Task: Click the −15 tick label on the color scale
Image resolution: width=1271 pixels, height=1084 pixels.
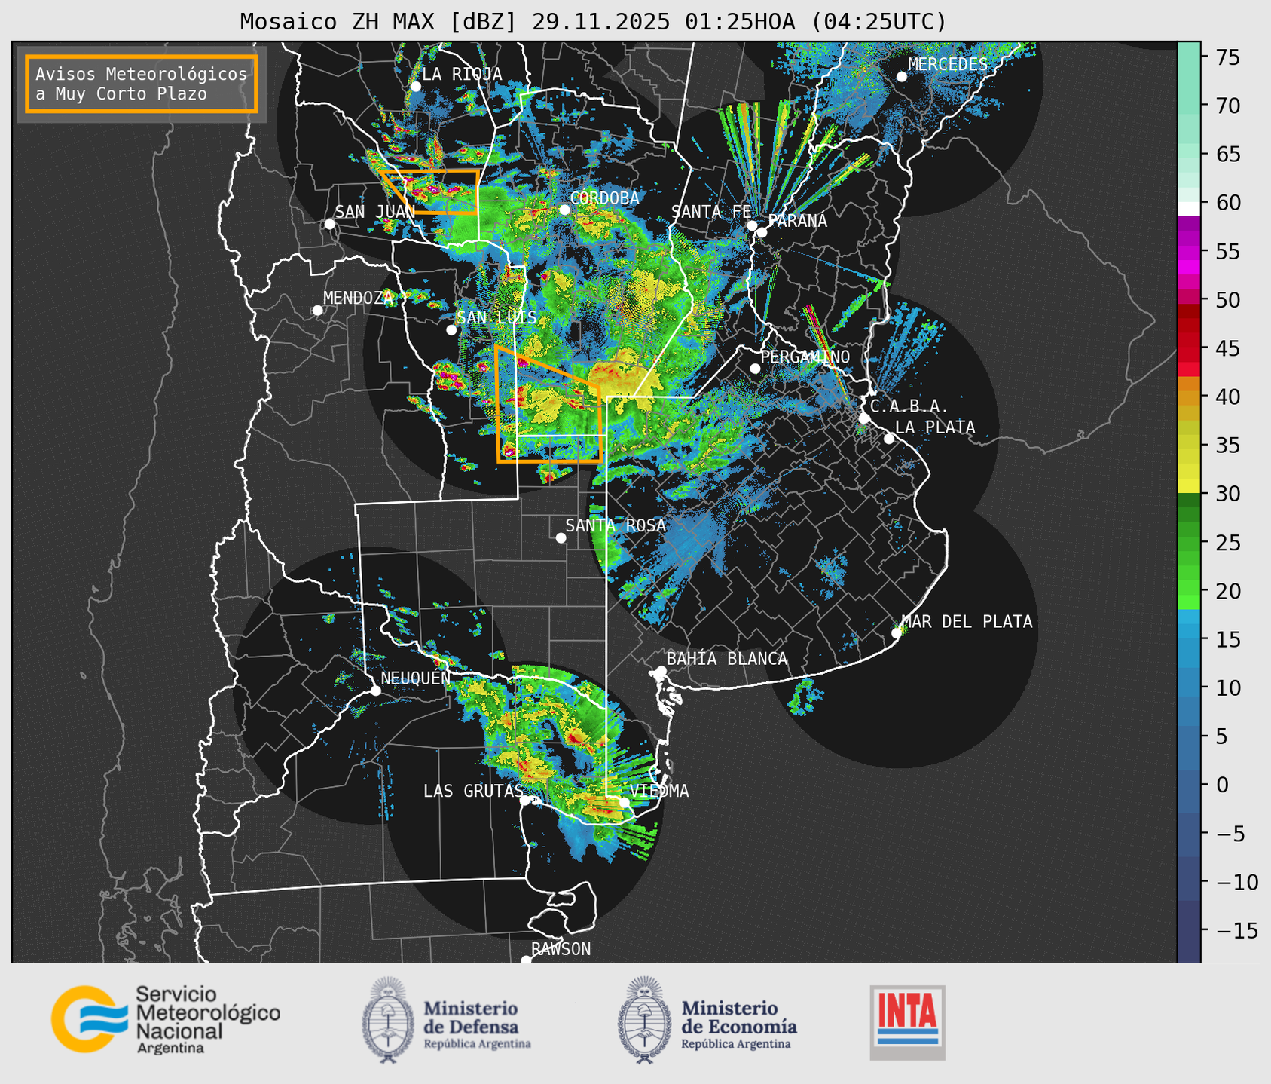Action: (1236, 931)
